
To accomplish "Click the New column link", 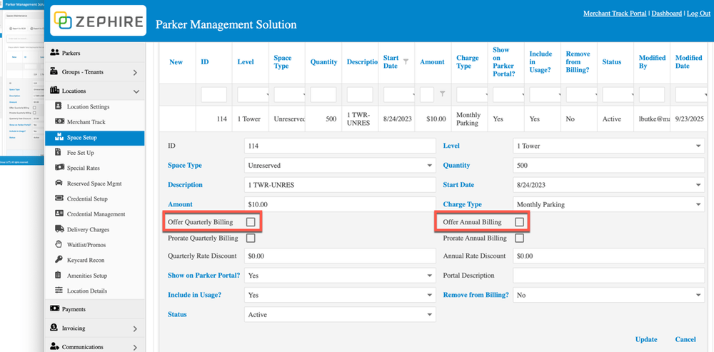I will point(176,62).
